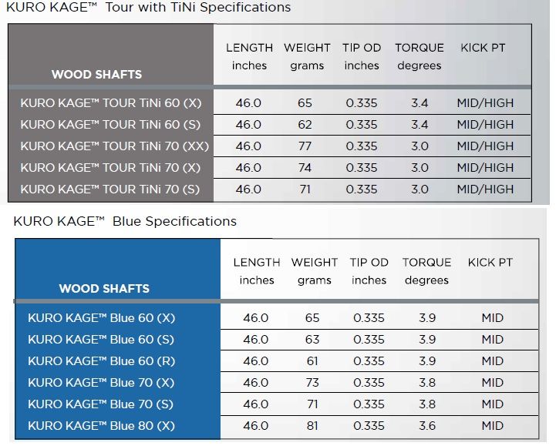
Task: Click the length 46.0 in Blue 70 (S) row
Action: 256,404
